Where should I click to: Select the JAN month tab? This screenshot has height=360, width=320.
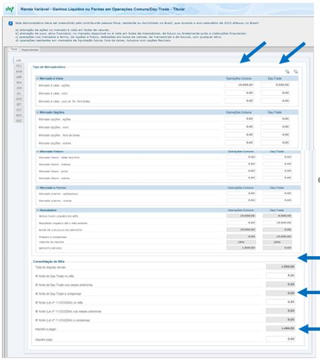(19, 61)
